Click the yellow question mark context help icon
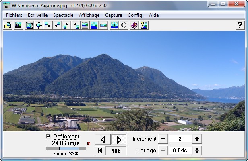 (x=144, y=25)
